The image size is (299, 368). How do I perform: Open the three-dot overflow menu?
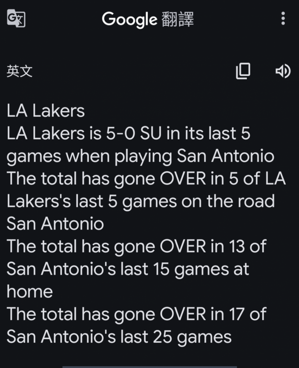(283, 18)
